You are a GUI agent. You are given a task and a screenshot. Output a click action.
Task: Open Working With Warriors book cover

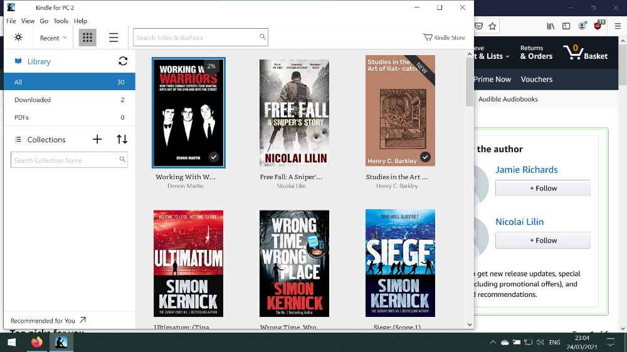point(188,112)
